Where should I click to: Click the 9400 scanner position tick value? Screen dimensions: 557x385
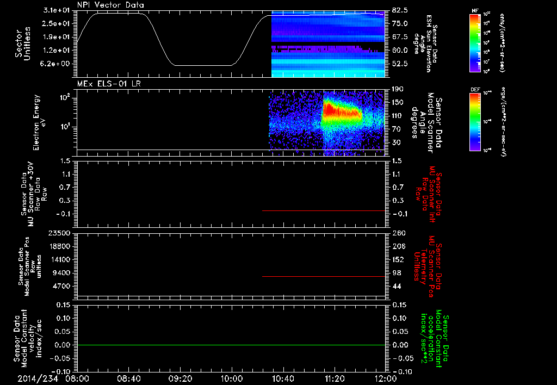(x=61, y=273)
